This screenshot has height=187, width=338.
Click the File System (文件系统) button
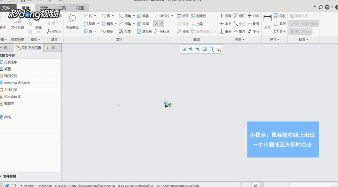(x=17, y=23)
